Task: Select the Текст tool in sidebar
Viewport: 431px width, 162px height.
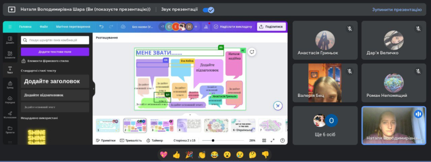Action: (10, 70)
